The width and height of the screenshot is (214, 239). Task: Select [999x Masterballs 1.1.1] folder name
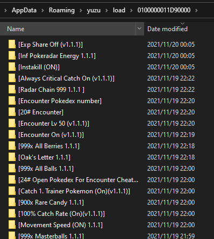(x=51, y=236)
